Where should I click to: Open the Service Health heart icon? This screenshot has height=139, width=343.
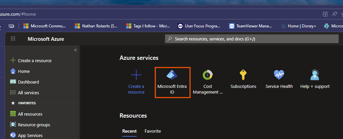click(279, 75)
